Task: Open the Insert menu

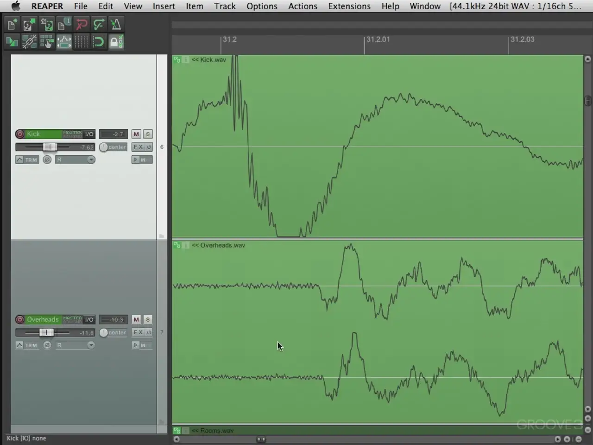Action: click(164, 6)
